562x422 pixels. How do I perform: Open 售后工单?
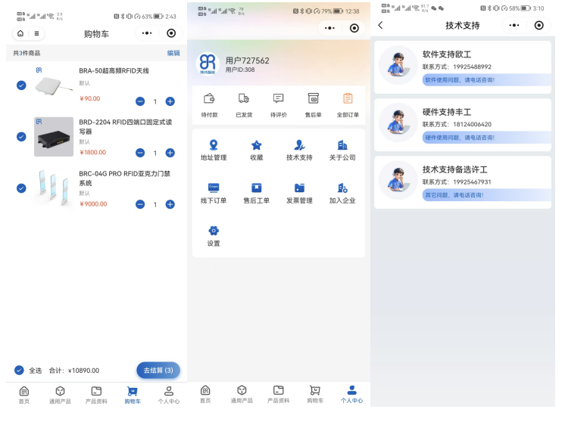click(x=257, y=193)
